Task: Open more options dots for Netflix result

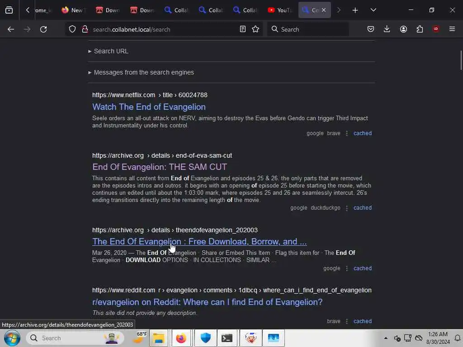Action: click(x=347, y=133)
